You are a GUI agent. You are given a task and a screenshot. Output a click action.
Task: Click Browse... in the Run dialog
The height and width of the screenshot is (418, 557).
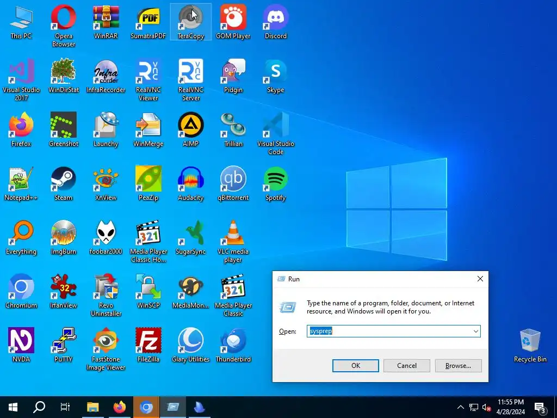(x=458, y=366)
